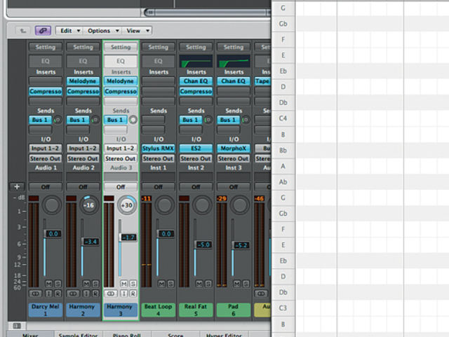Viewport: 449px width, 337px height.
Task: Click the purple link mode button
Action: [43, 31]
